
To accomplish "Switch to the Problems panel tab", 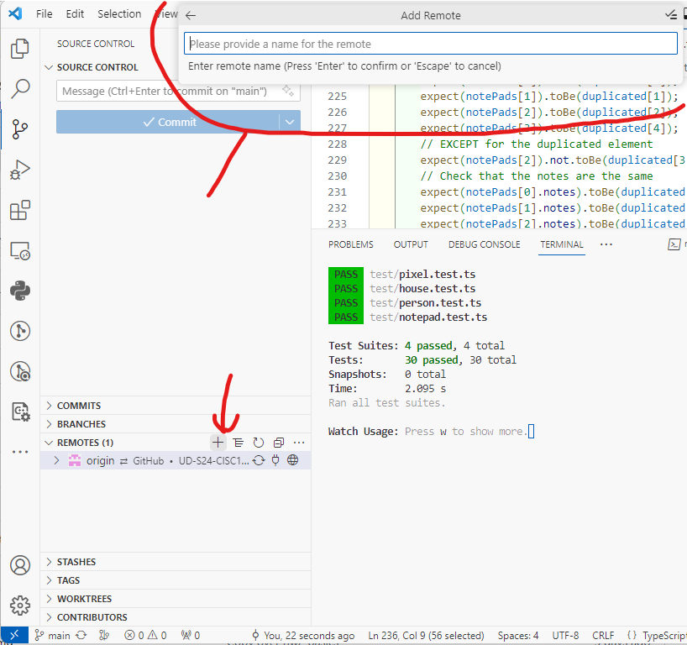I will [350, 244].
